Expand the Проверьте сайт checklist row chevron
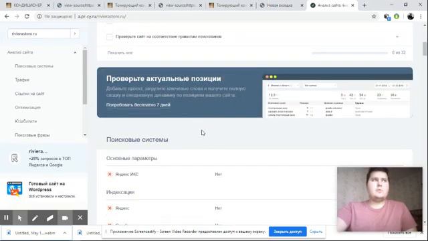 [x=397, y=37]
